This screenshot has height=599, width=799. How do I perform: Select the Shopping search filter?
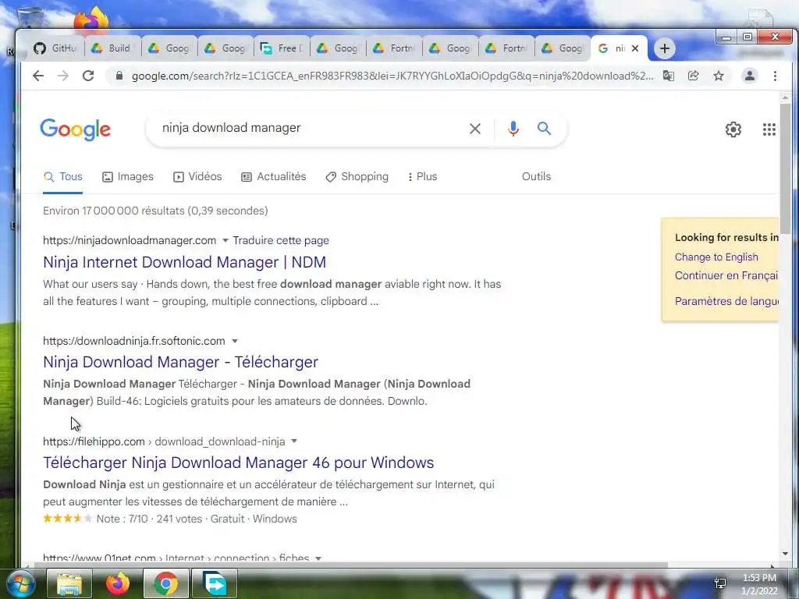357,177
